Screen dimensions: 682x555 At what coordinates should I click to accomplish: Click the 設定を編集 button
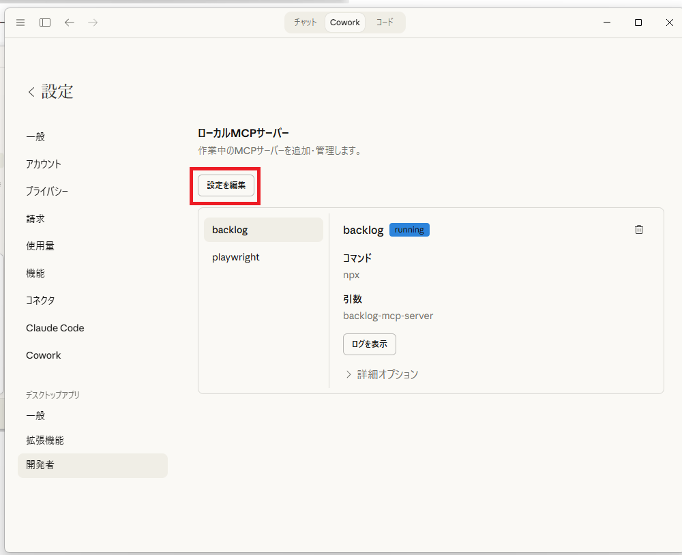point(225,185)
